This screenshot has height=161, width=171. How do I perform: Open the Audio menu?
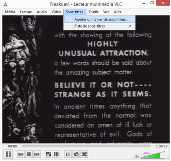click(42, 12)
